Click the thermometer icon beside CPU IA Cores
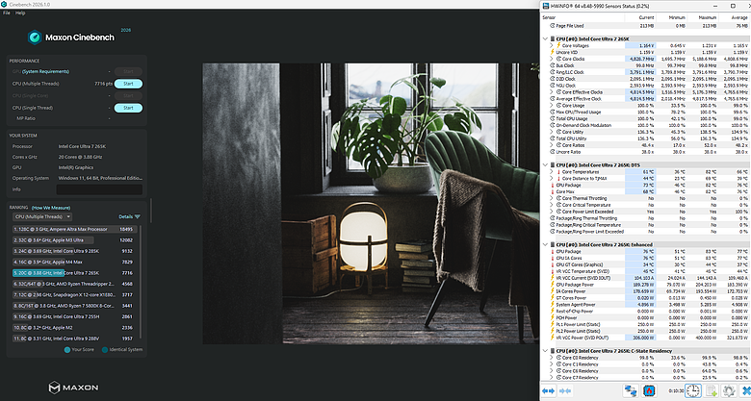This screenshot has height=401, width=751. (x=553, y=258)
